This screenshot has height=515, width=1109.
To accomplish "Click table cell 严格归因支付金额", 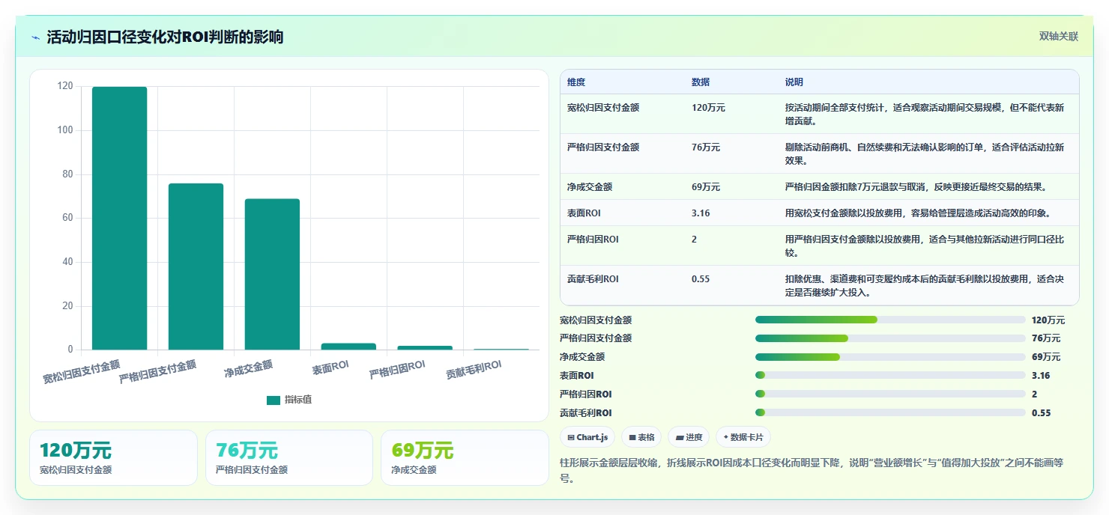I will click(603, 147).
